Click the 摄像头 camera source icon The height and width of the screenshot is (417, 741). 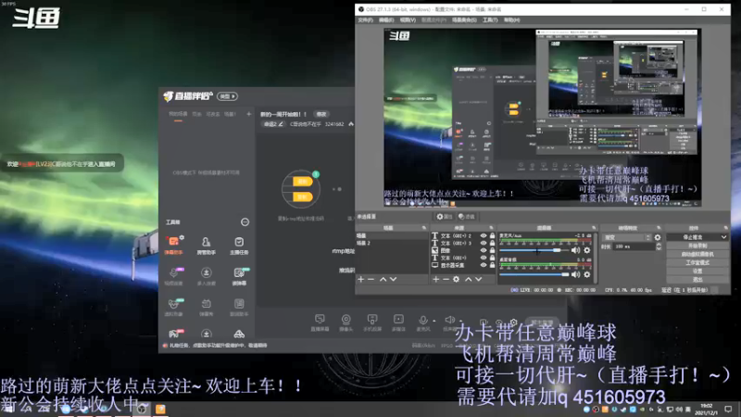pyautogui.click(x=345, y=322)
